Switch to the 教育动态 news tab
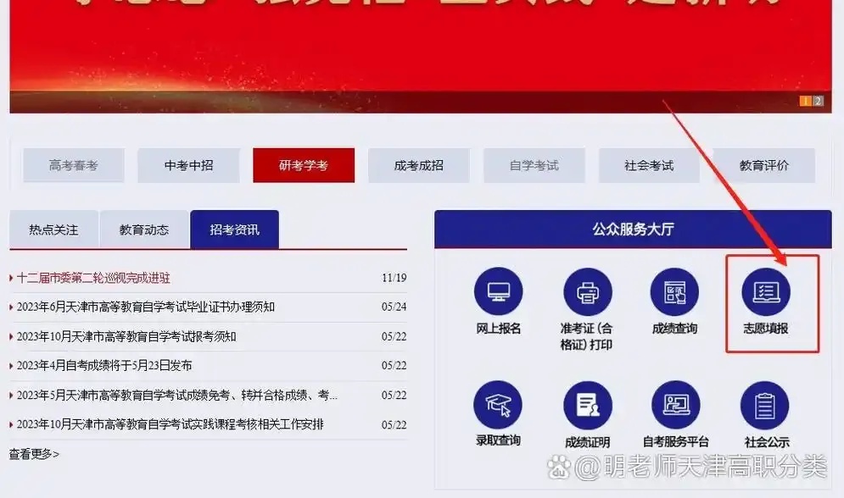Viewport: 844px width, 498px height. [144, 230]
